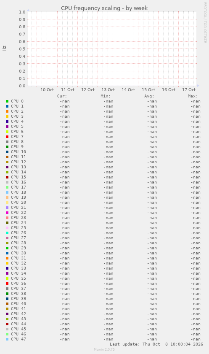Click the 'Cur:' column header
The height and width of the screenshot is (354, 209).
point(62,96)
